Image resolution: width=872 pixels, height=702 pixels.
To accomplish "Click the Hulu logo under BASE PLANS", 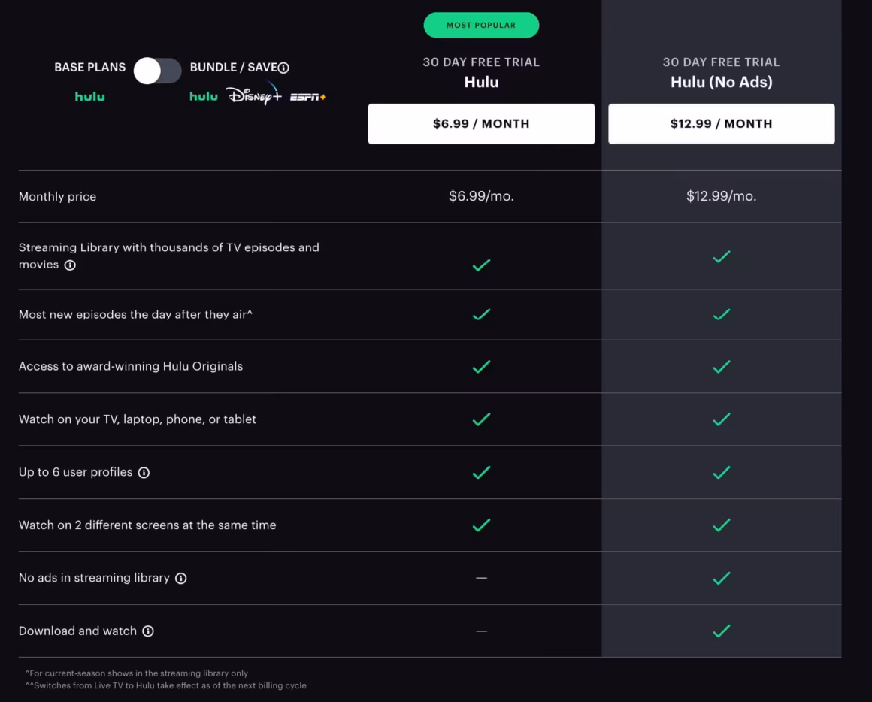I will [89, 96].
